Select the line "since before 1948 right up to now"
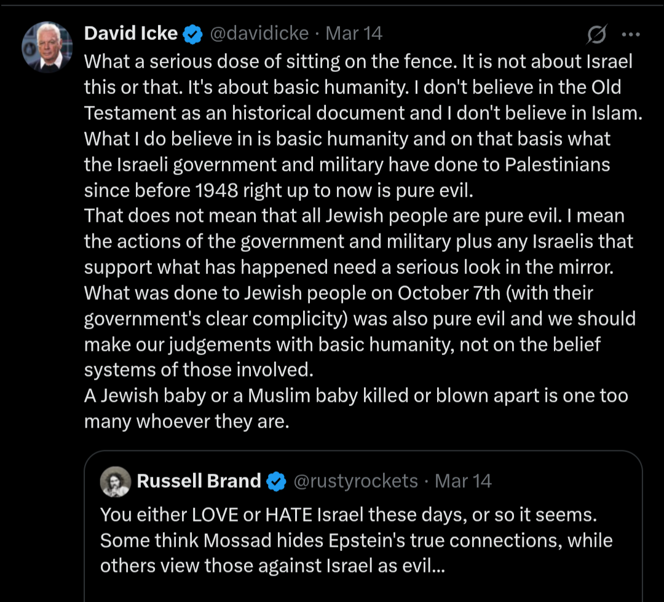Screen dimensions: 664x602 279,190
